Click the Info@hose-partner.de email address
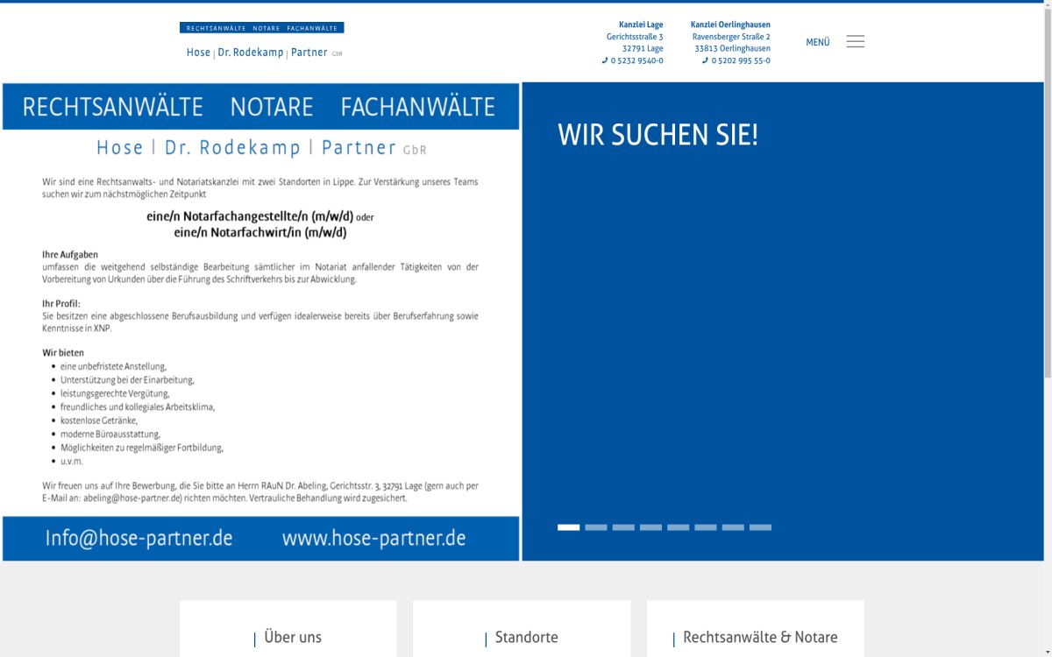This screenshot has width=1052, height=657. click(x=139, y=539)
